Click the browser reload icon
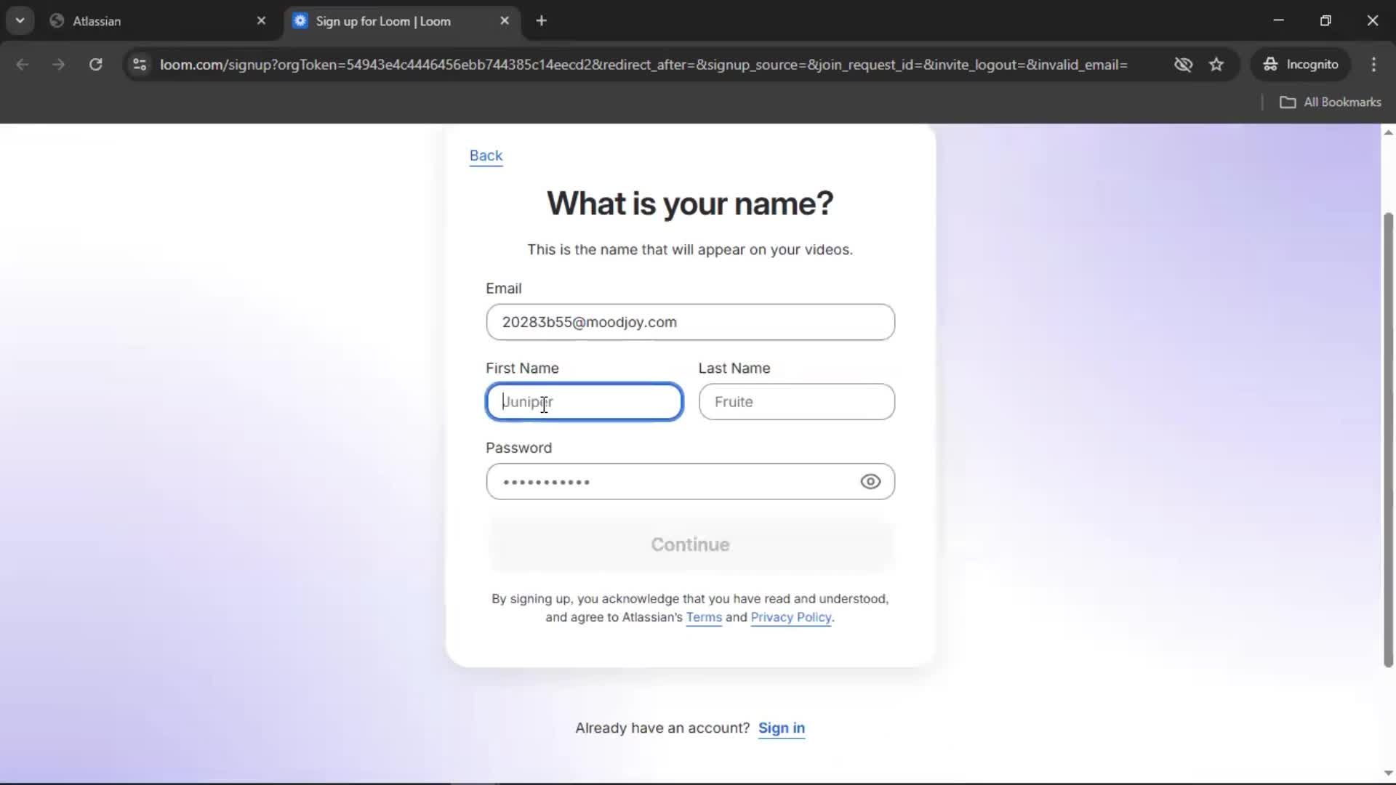The width and height of the screenshot is (1396, 785). (x=95, y=65)
